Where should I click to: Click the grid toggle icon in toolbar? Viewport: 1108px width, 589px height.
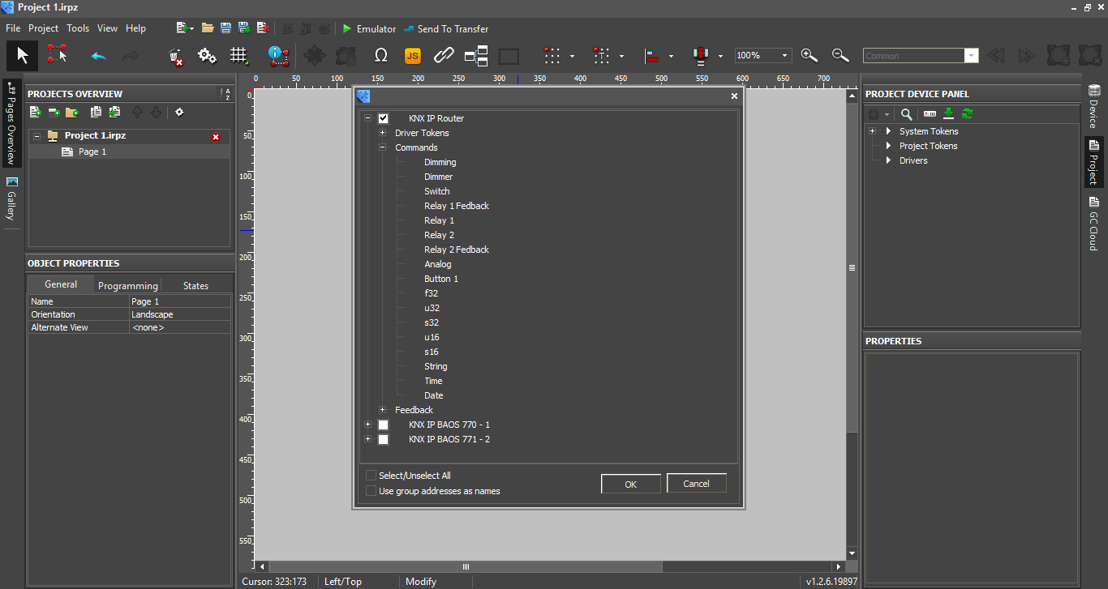(238, 56)
